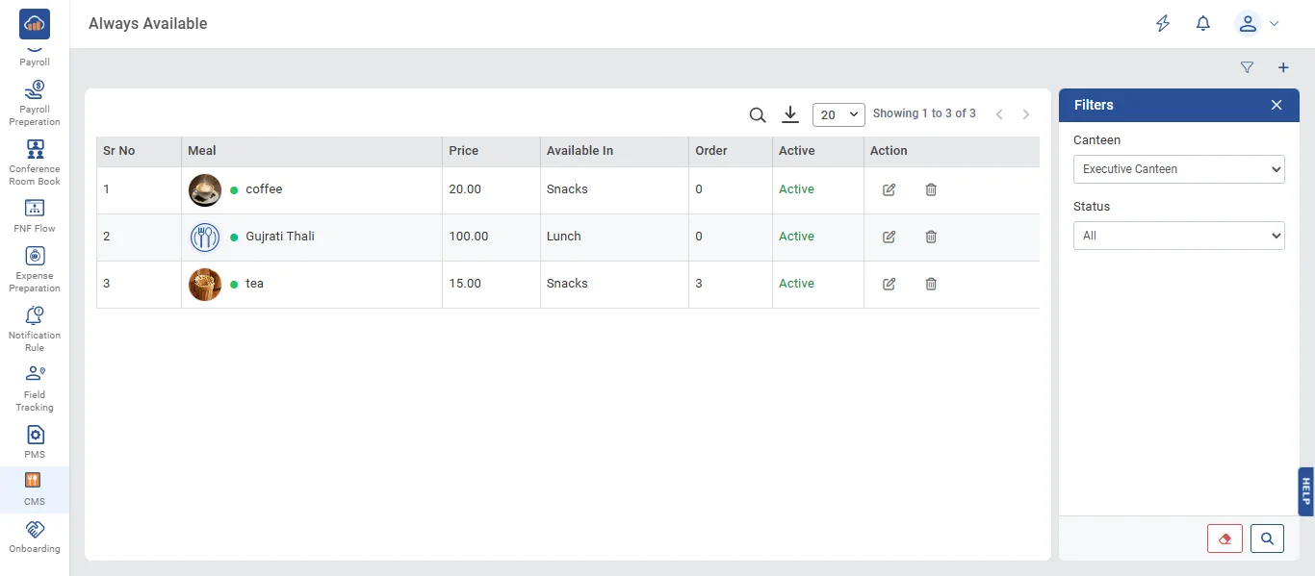Screen dimensions: 1315x576
Task: Download the meal list
Action: tap(790, 114)
